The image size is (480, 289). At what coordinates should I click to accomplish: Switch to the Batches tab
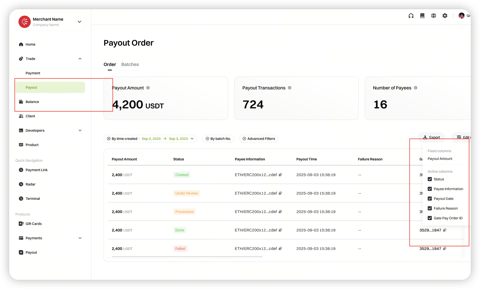coord(130,65)
